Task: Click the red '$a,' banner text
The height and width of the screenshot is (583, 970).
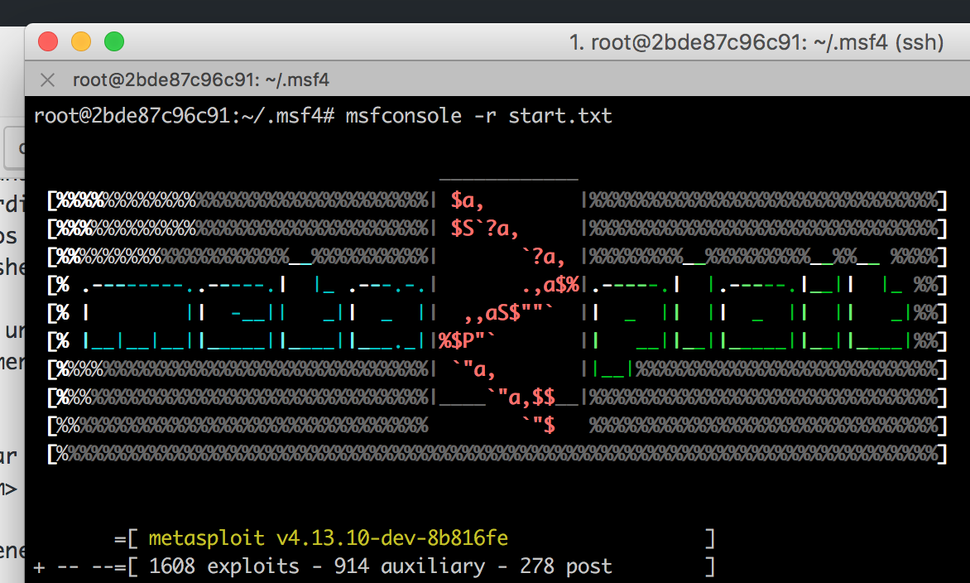Action: click(x=467, y=200)
